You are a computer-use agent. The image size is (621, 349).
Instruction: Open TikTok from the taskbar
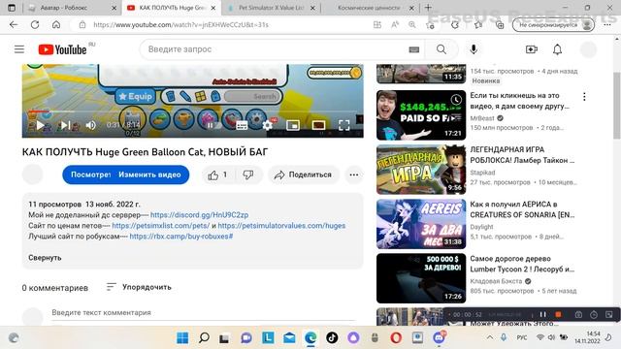coord(332,338)
